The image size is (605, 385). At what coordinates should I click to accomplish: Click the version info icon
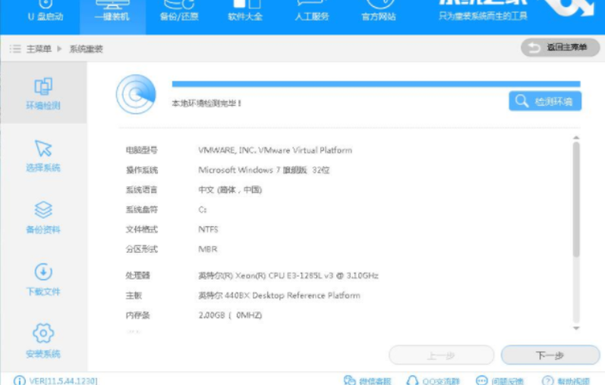(x=19, y=380)
